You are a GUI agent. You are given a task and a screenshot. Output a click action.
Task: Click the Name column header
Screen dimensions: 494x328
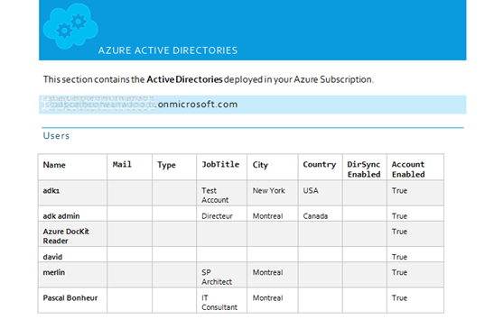[x=54, y=165]
